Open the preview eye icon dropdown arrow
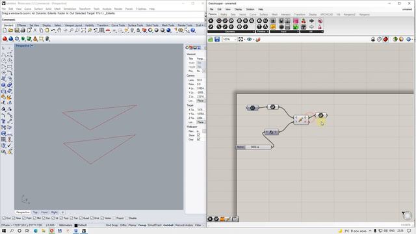The width and height of the screenshot is (416, 234). coord(253,40)
